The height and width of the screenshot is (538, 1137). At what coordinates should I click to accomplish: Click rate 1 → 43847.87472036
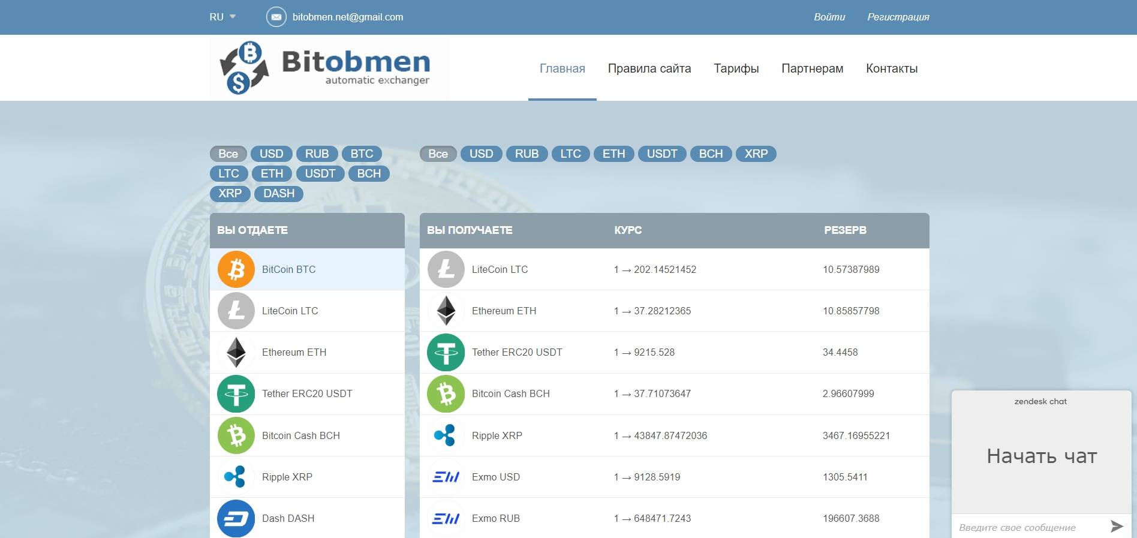660,435
